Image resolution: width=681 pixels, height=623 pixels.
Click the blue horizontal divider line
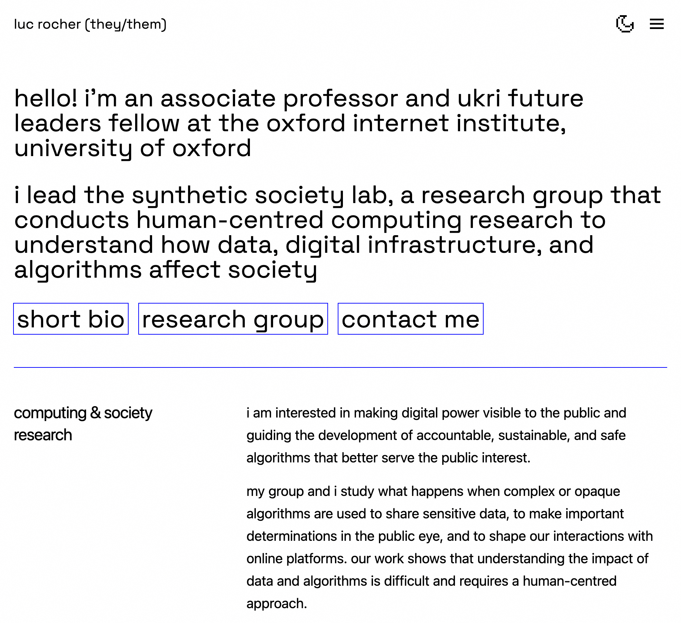340,367
